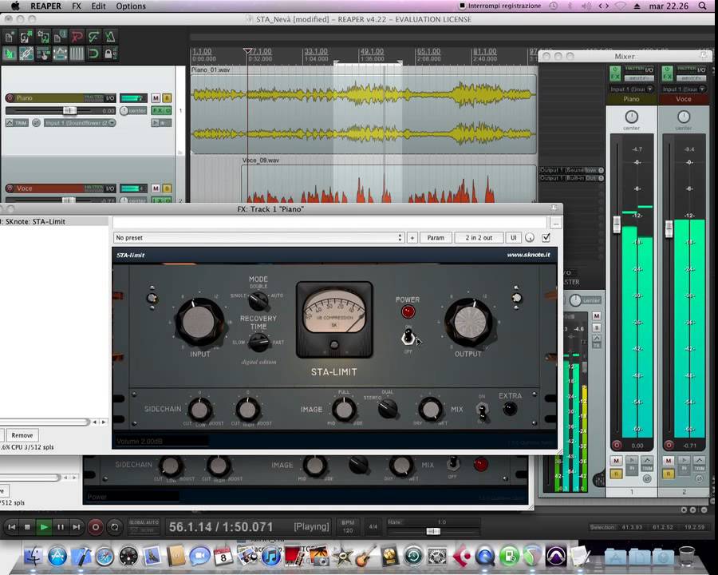Click the wet/dry knob next to UI button
Image resolution: width=718 pixels, height=575 pixels.
tap(530, 237)
